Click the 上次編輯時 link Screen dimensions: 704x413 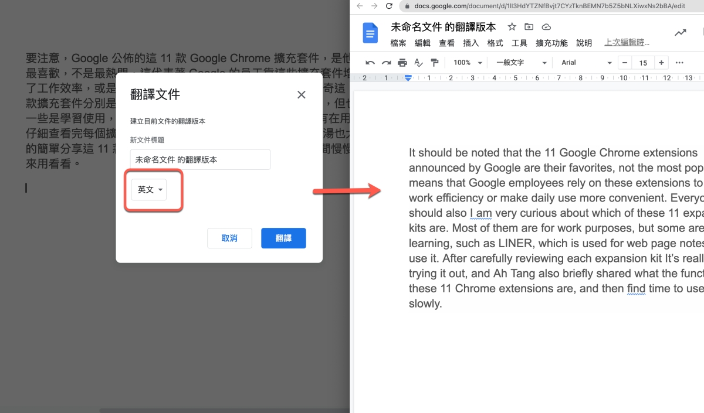[x=627, y=42]
